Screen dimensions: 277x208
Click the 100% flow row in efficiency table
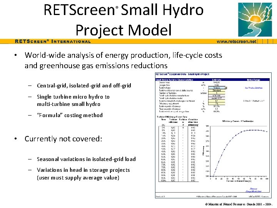[x=179, y=181]
